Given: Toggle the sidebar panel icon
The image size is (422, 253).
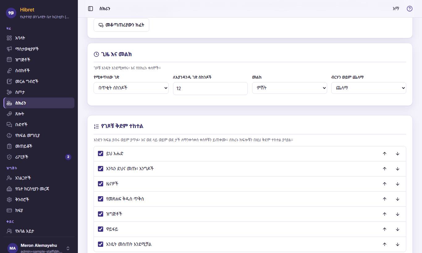Looking at the screenshot, I should (x=91, y=9).
